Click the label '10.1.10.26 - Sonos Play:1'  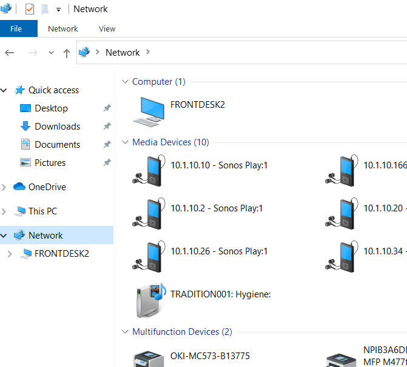219,251
